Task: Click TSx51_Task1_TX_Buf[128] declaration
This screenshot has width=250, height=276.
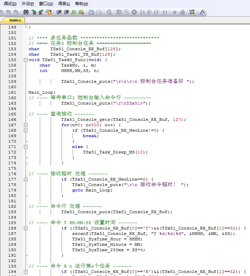Action: pyautogui.click(x=72, y=54)
